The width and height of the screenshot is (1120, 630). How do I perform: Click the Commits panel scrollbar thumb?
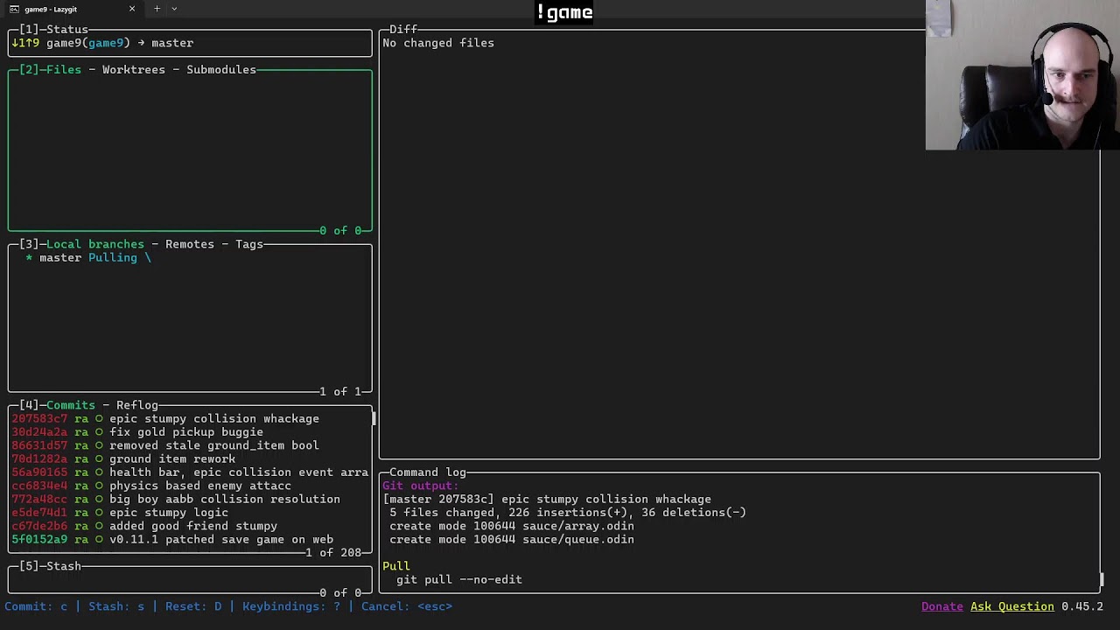(374, 419)
